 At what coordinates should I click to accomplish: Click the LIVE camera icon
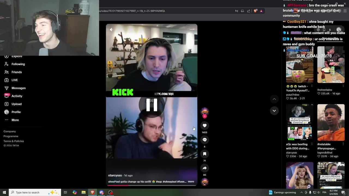tap(7, 80)
